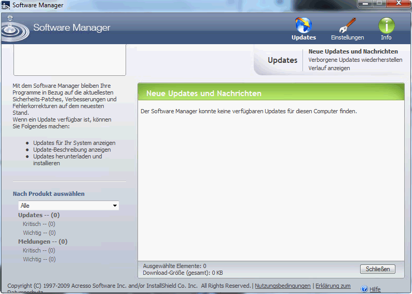Click 'Download-Größe (gesamt): 0 KB' text
This screenshot has width=412, height=294.
[x=183, y=273]
